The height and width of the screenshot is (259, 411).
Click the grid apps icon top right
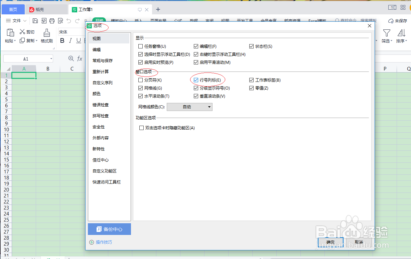click(x=403, y=7)
